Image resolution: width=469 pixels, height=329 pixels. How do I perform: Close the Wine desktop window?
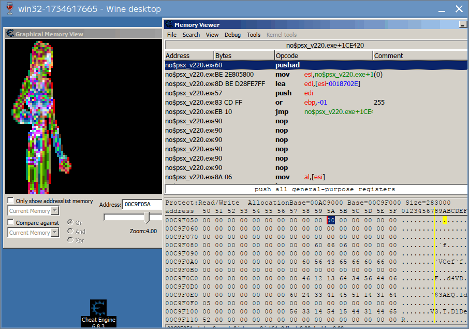coord(459,9)
